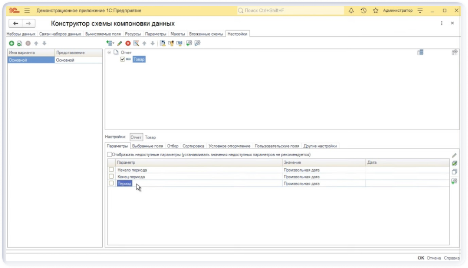Viewport: 468px width, 268px height.
Task: Switch settings scope to Товар
Action: 150,137
